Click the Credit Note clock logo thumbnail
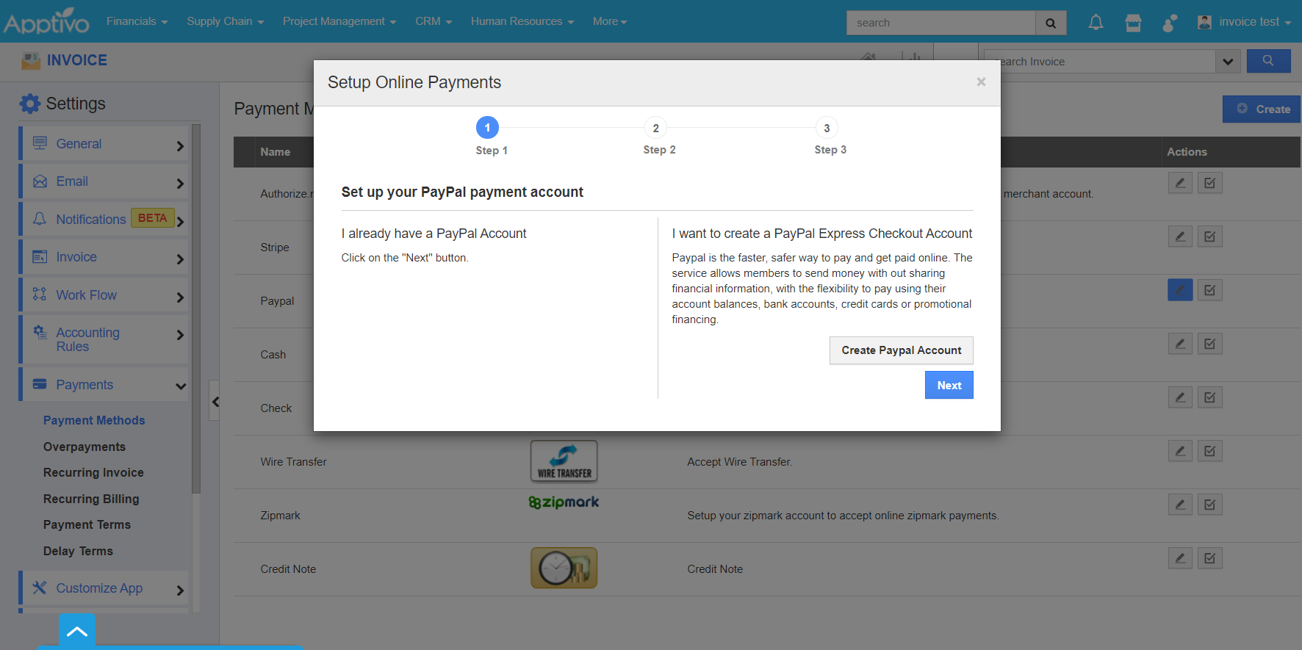 click(564, 568)
